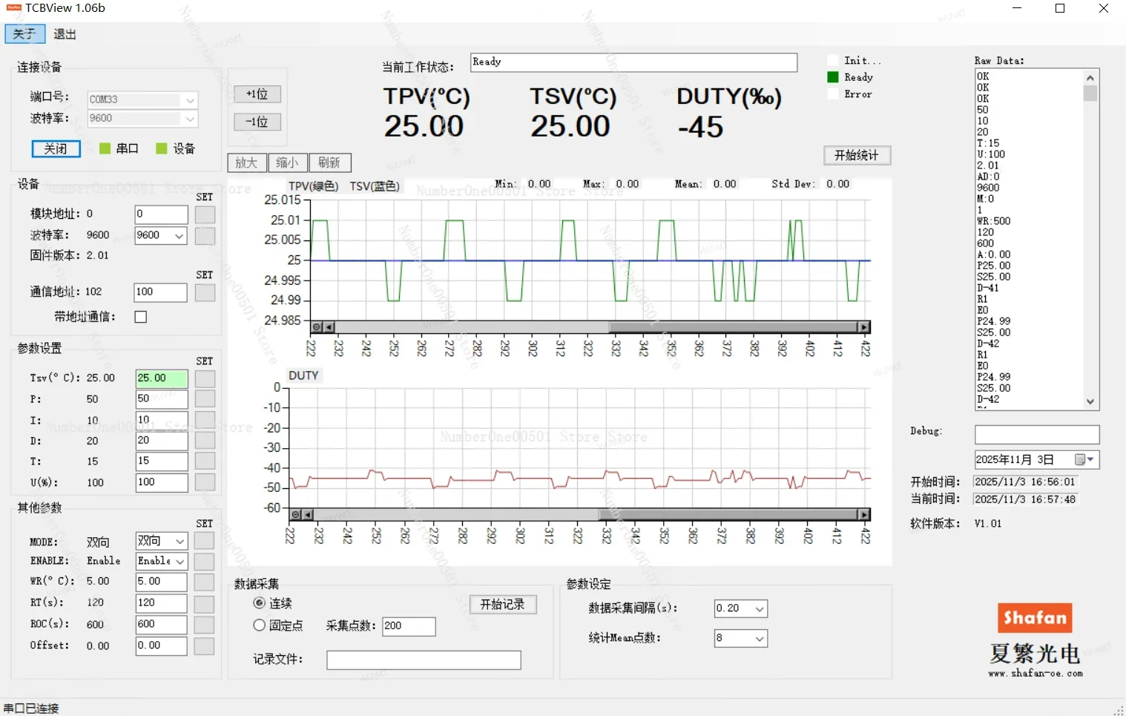Click the 退出 menu item

[65, 34]
